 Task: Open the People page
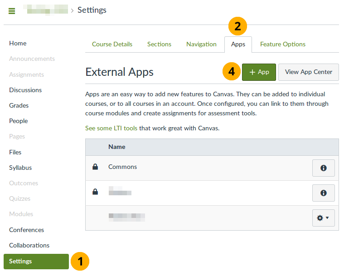pos(19,121)
